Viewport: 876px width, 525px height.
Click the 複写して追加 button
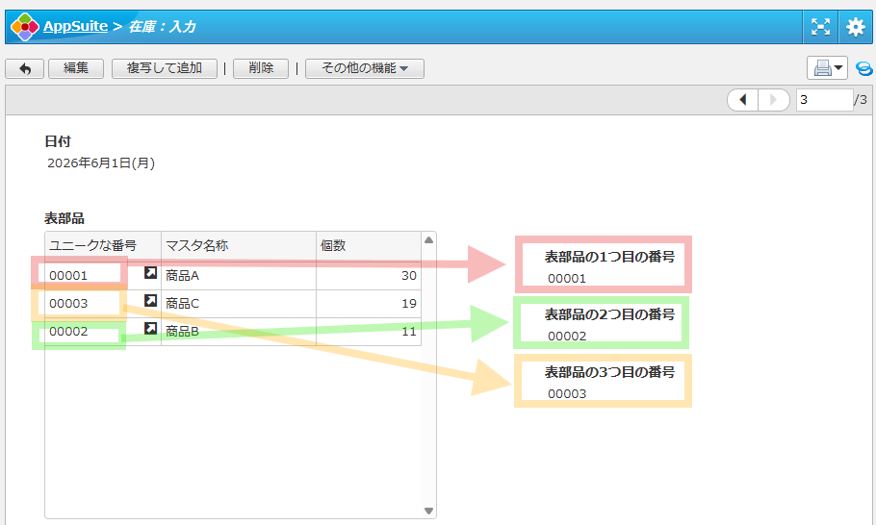[165, 68]
